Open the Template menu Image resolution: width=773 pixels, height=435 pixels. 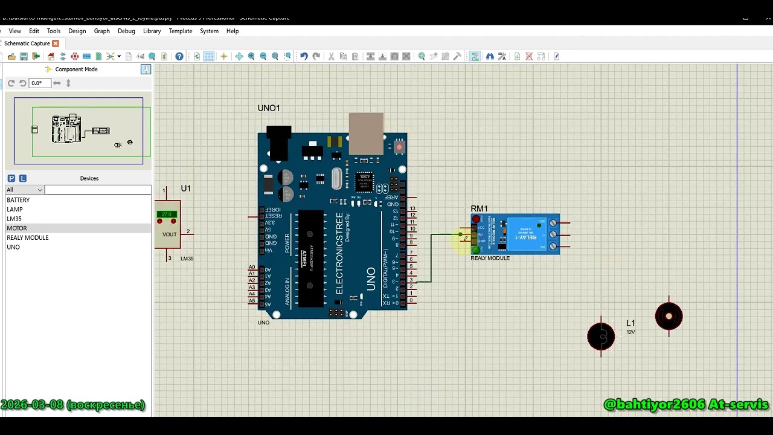tap(180, 31)
